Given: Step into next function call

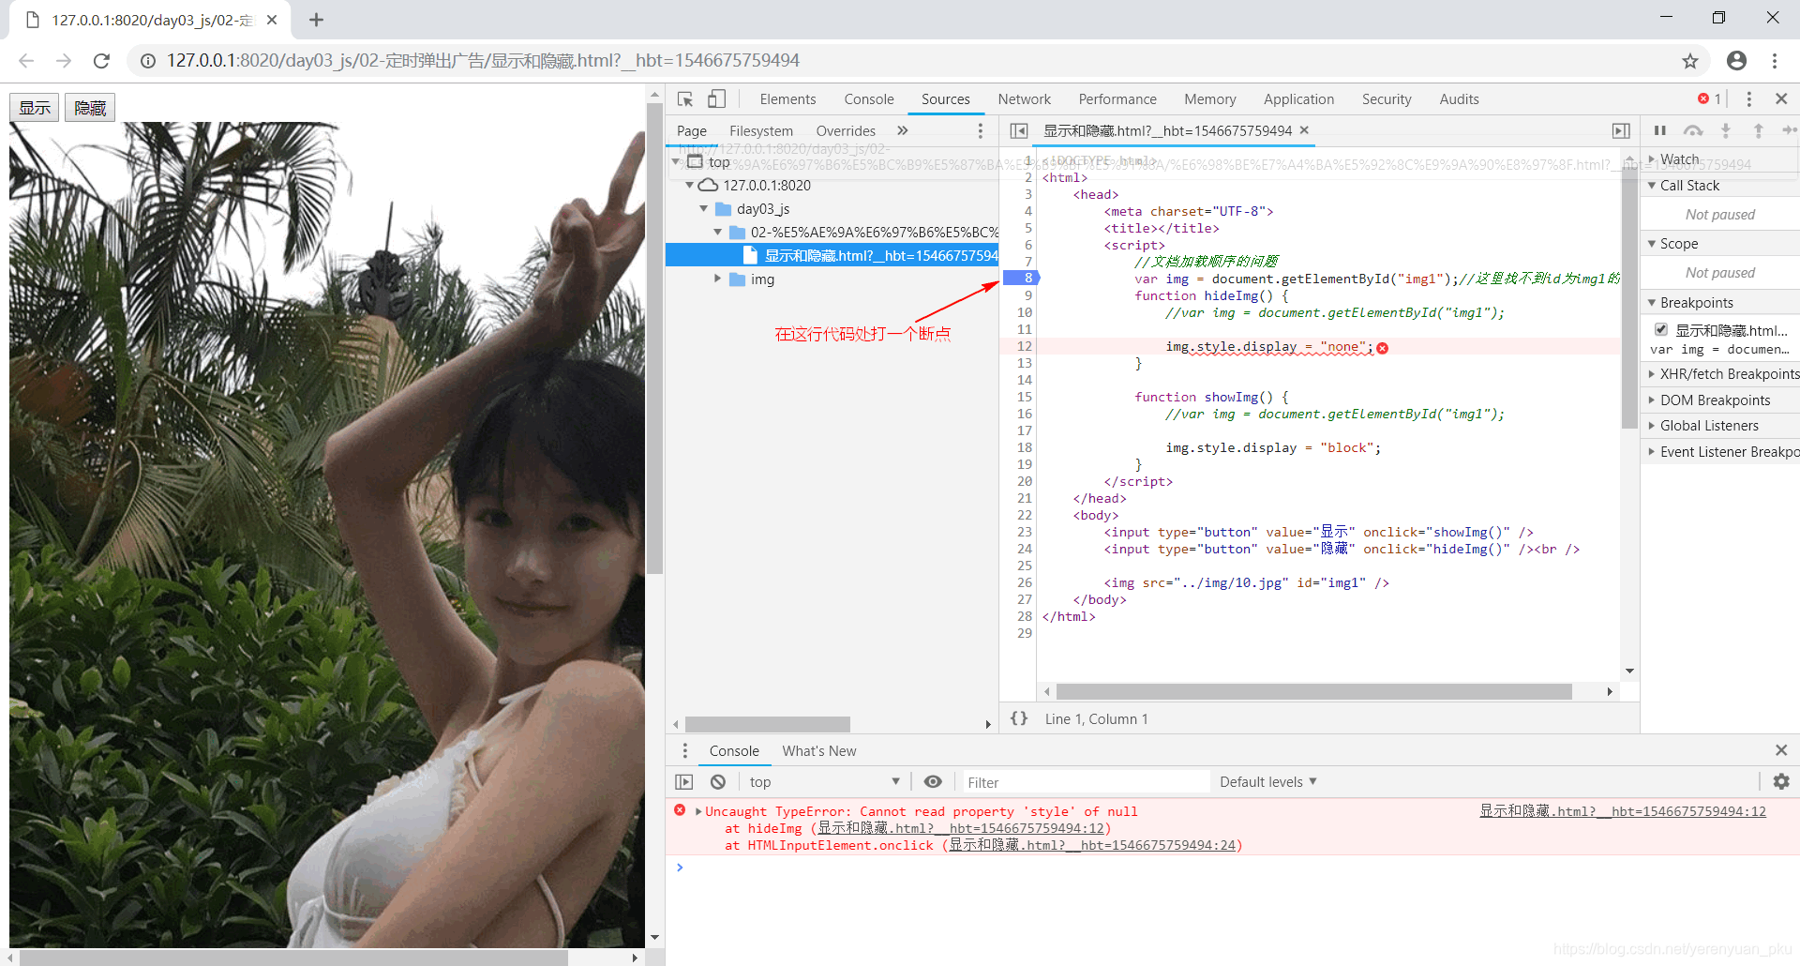Looking at the screenshot, I should tap(1725, 130).
